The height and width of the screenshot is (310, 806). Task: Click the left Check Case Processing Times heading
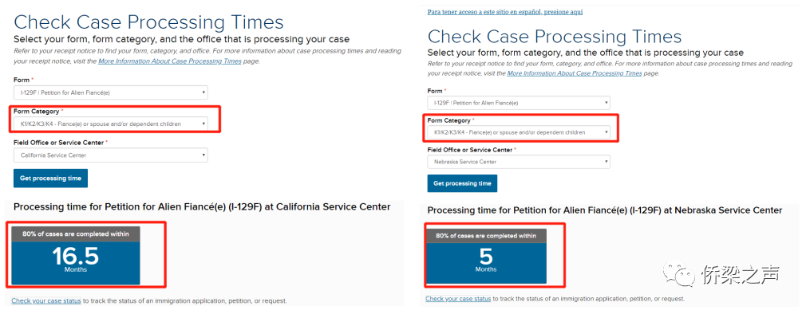148,22
